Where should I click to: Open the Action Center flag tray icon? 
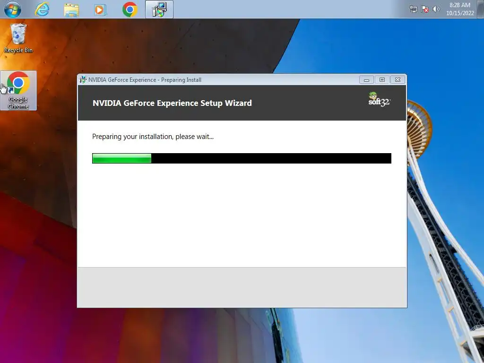pyautogui.click(x=425, y=9)
